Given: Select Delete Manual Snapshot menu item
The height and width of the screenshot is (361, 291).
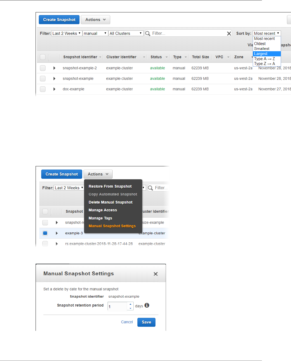Looking at the screenshot, I should [x=110, y=202].
